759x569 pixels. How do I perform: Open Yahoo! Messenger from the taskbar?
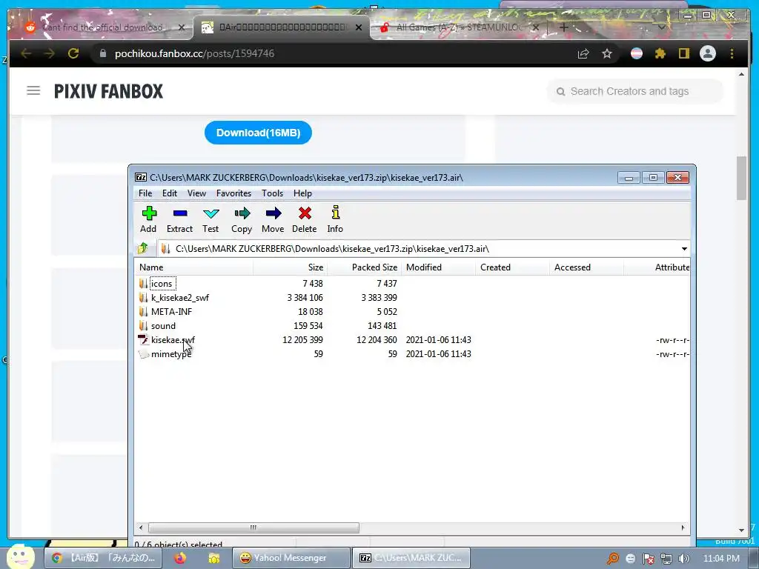pos(291,558)
